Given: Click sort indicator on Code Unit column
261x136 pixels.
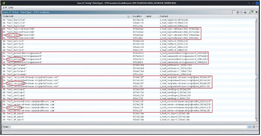Looking at the screenshot, I should 128,17.
